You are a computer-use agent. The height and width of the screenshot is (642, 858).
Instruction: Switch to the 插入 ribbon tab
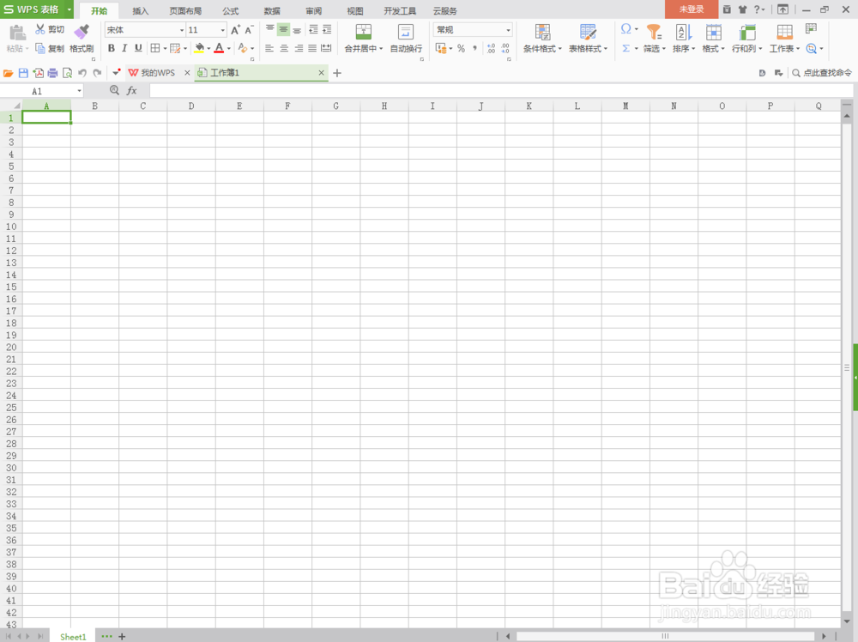point(141,11)
